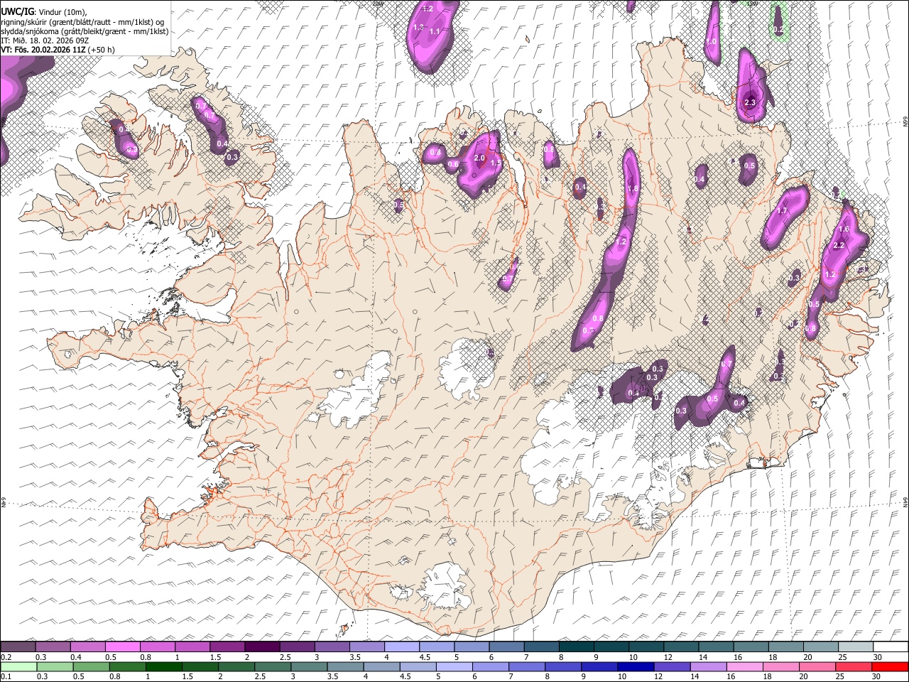Click the 66N latitude label on right edge
The width and height of the screenshot is (909, 682).
906,121
